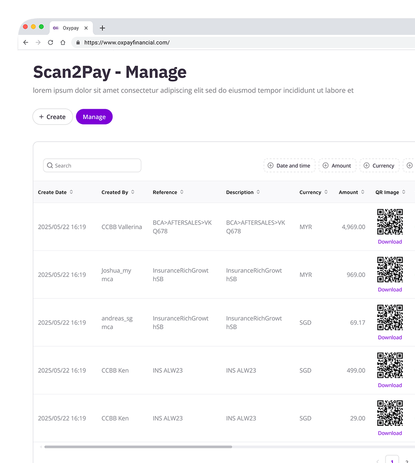This screenshot has width=415, height=463.
Task: Click the lock icon in address bar
Action: pos(77,43)
